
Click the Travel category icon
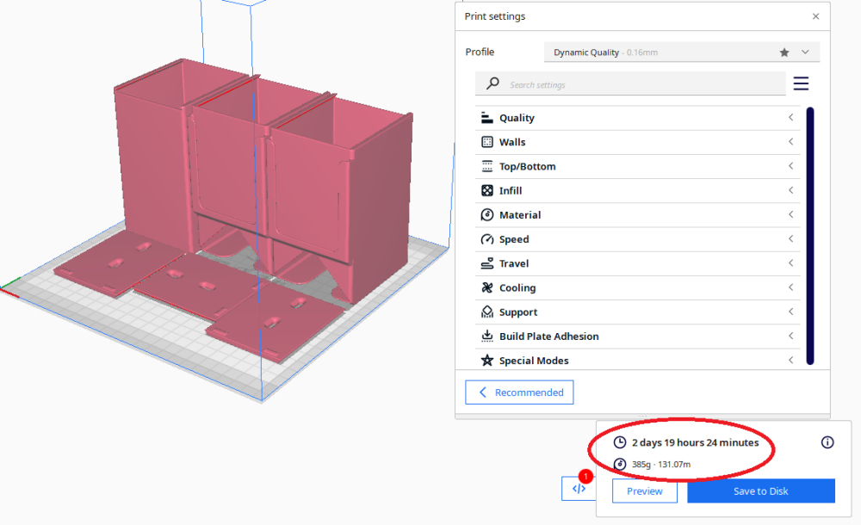487,263
